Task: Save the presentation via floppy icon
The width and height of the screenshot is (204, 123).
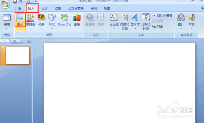Action: (x=15, y=2)
